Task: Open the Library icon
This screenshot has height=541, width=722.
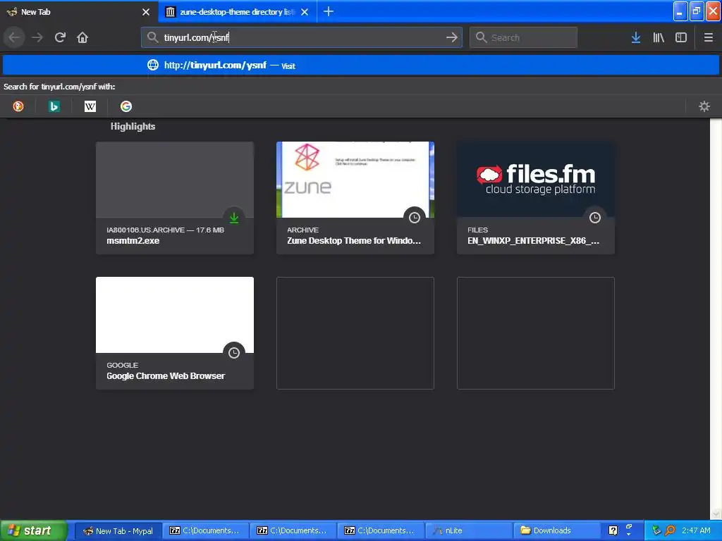Action: click(x=659, y=38)
